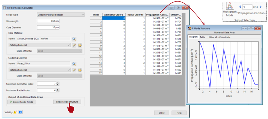Click the Fiber Mode Calculator title icon
The image size is (268, 119).
click(5, 8)
